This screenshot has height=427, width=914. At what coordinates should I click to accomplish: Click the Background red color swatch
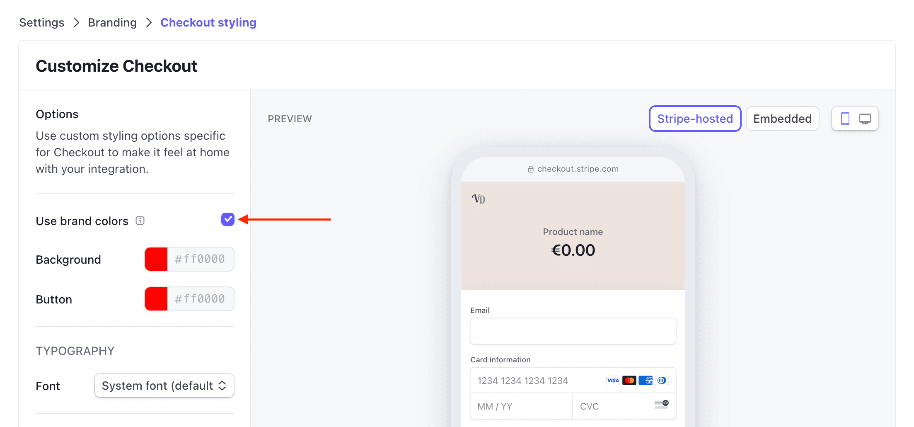click(156, 259)
